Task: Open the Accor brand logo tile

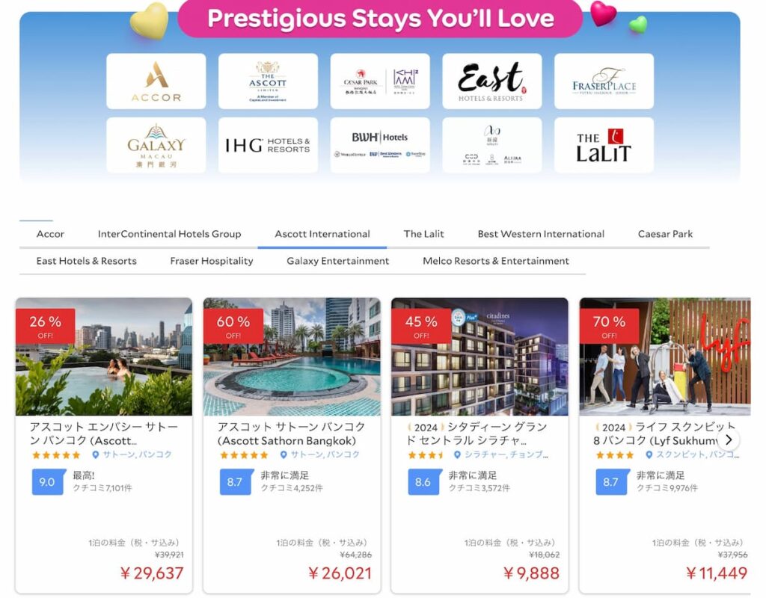Action: pos(156,81)
